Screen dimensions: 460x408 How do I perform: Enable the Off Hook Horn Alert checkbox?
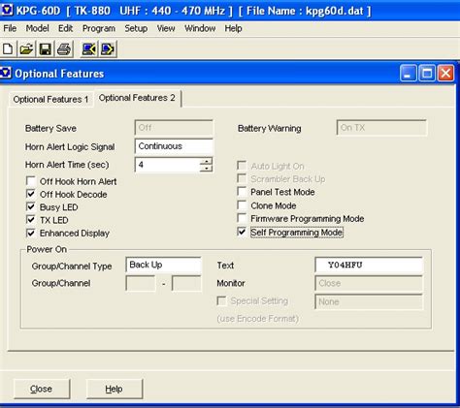tap(31, 181)
